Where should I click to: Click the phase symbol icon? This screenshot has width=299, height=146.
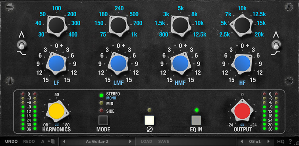tap(149, 130)
